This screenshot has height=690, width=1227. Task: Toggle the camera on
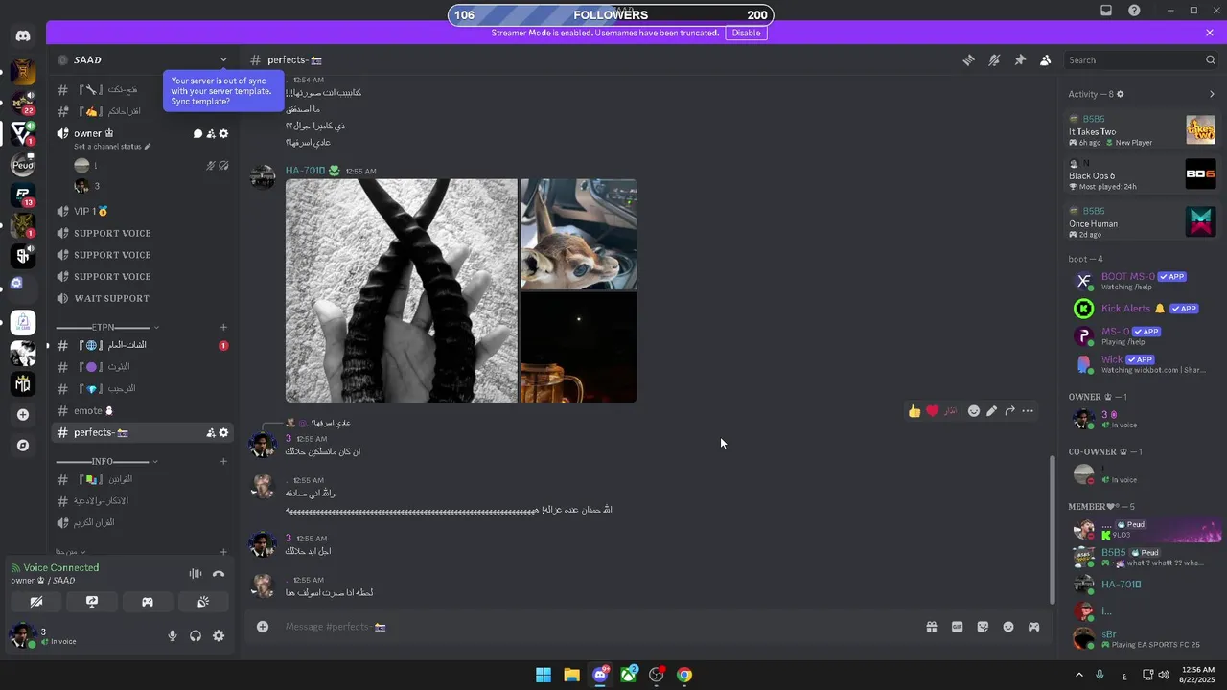(36, 602)
